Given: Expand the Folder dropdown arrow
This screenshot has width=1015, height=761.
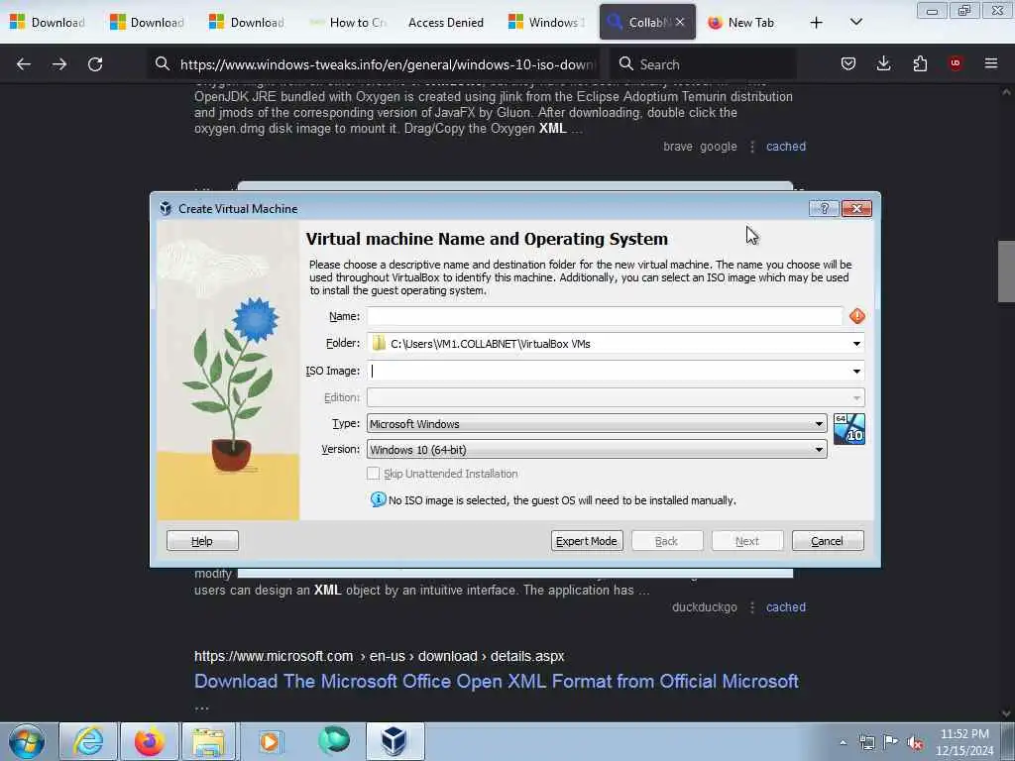Looking at the screenshot, I should [856, 344].
